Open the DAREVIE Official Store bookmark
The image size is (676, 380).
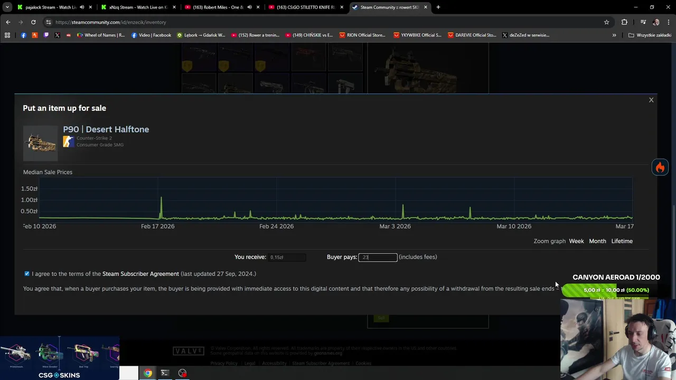(x=472, y=35)
